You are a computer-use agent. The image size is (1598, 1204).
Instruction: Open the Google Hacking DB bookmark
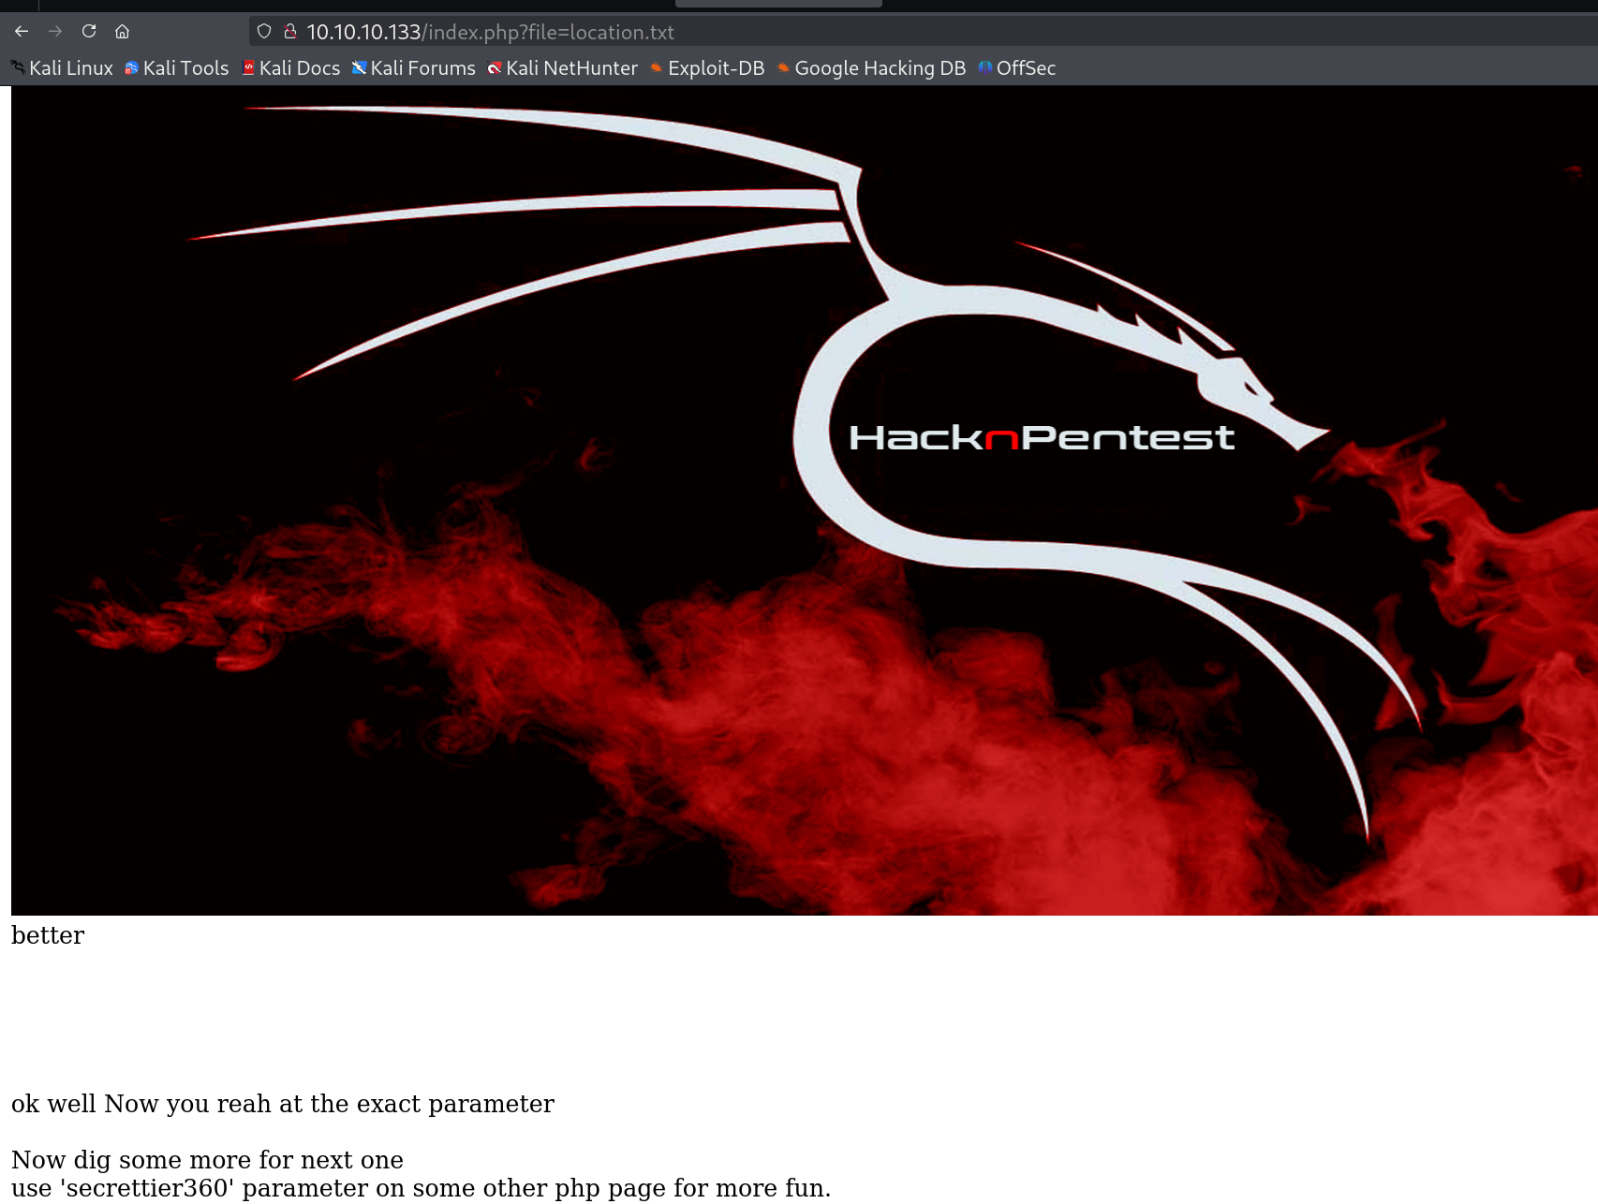point(871,68)
